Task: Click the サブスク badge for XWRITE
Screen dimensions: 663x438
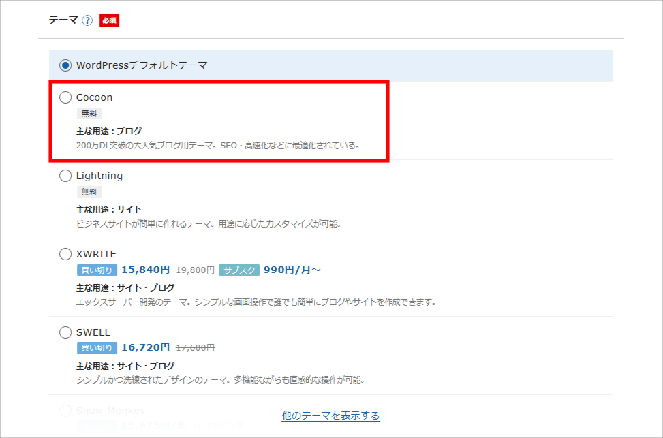Action: (238, 270)
